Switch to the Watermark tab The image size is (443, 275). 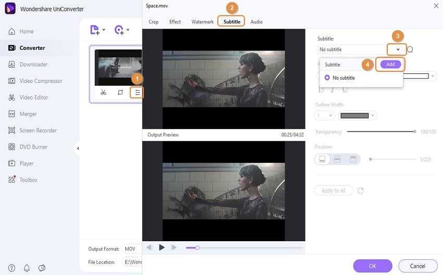click(x=202, y=22)
